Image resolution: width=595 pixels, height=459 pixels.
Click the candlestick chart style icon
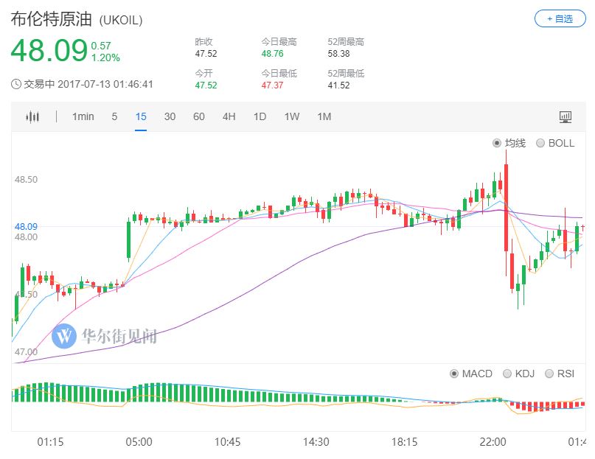tap(32, 116)
